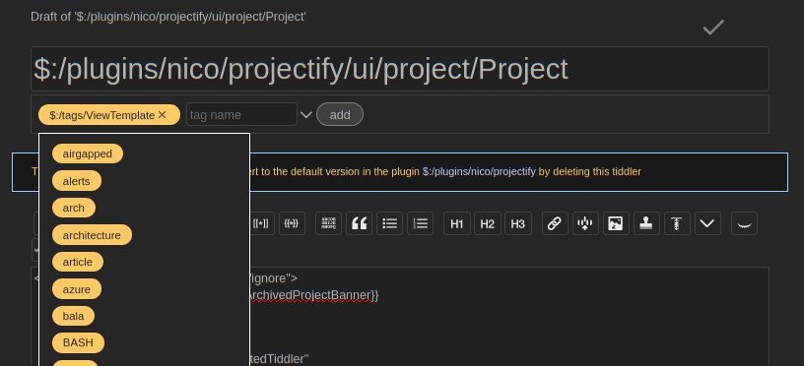Excise selected text into new tiddler
This screenshot has height=366, width=804.
(x=585, y=223)
